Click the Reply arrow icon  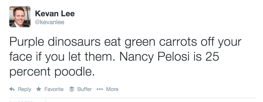coord(12,89)
